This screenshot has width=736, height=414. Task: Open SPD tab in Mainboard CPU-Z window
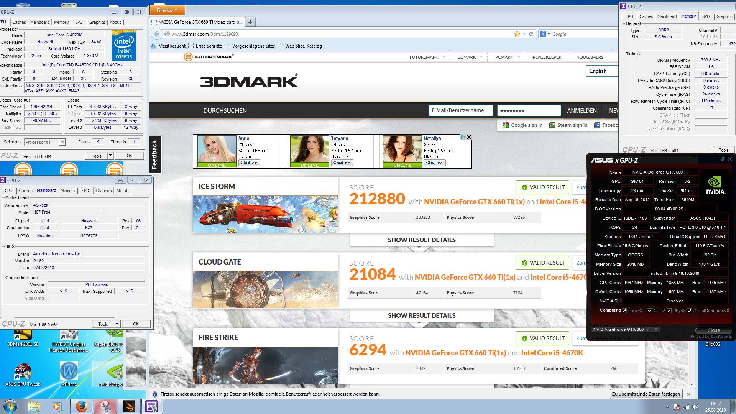tap(85, 191)
